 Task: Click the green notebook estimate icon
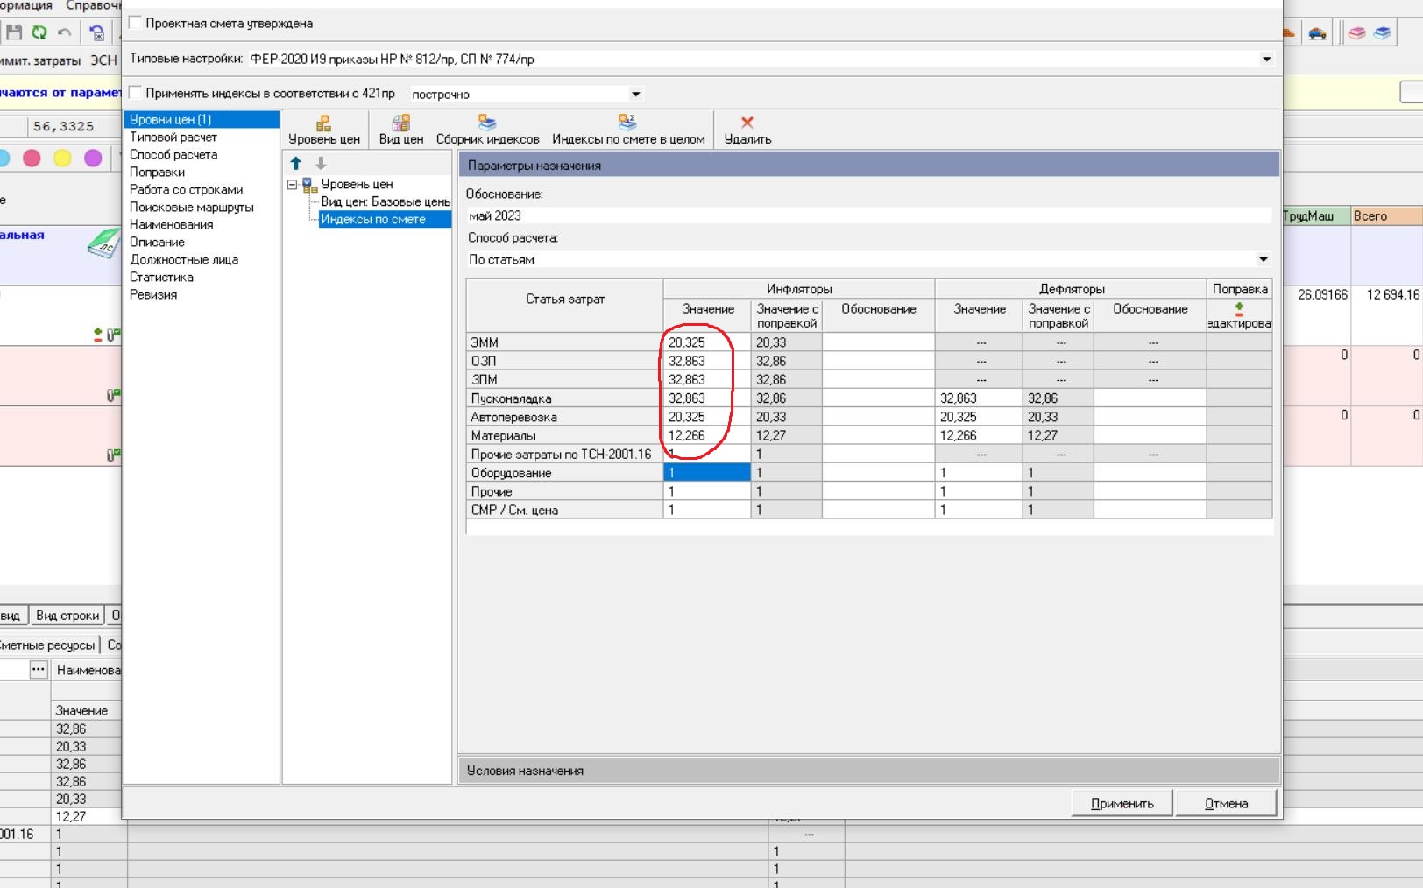103,243
